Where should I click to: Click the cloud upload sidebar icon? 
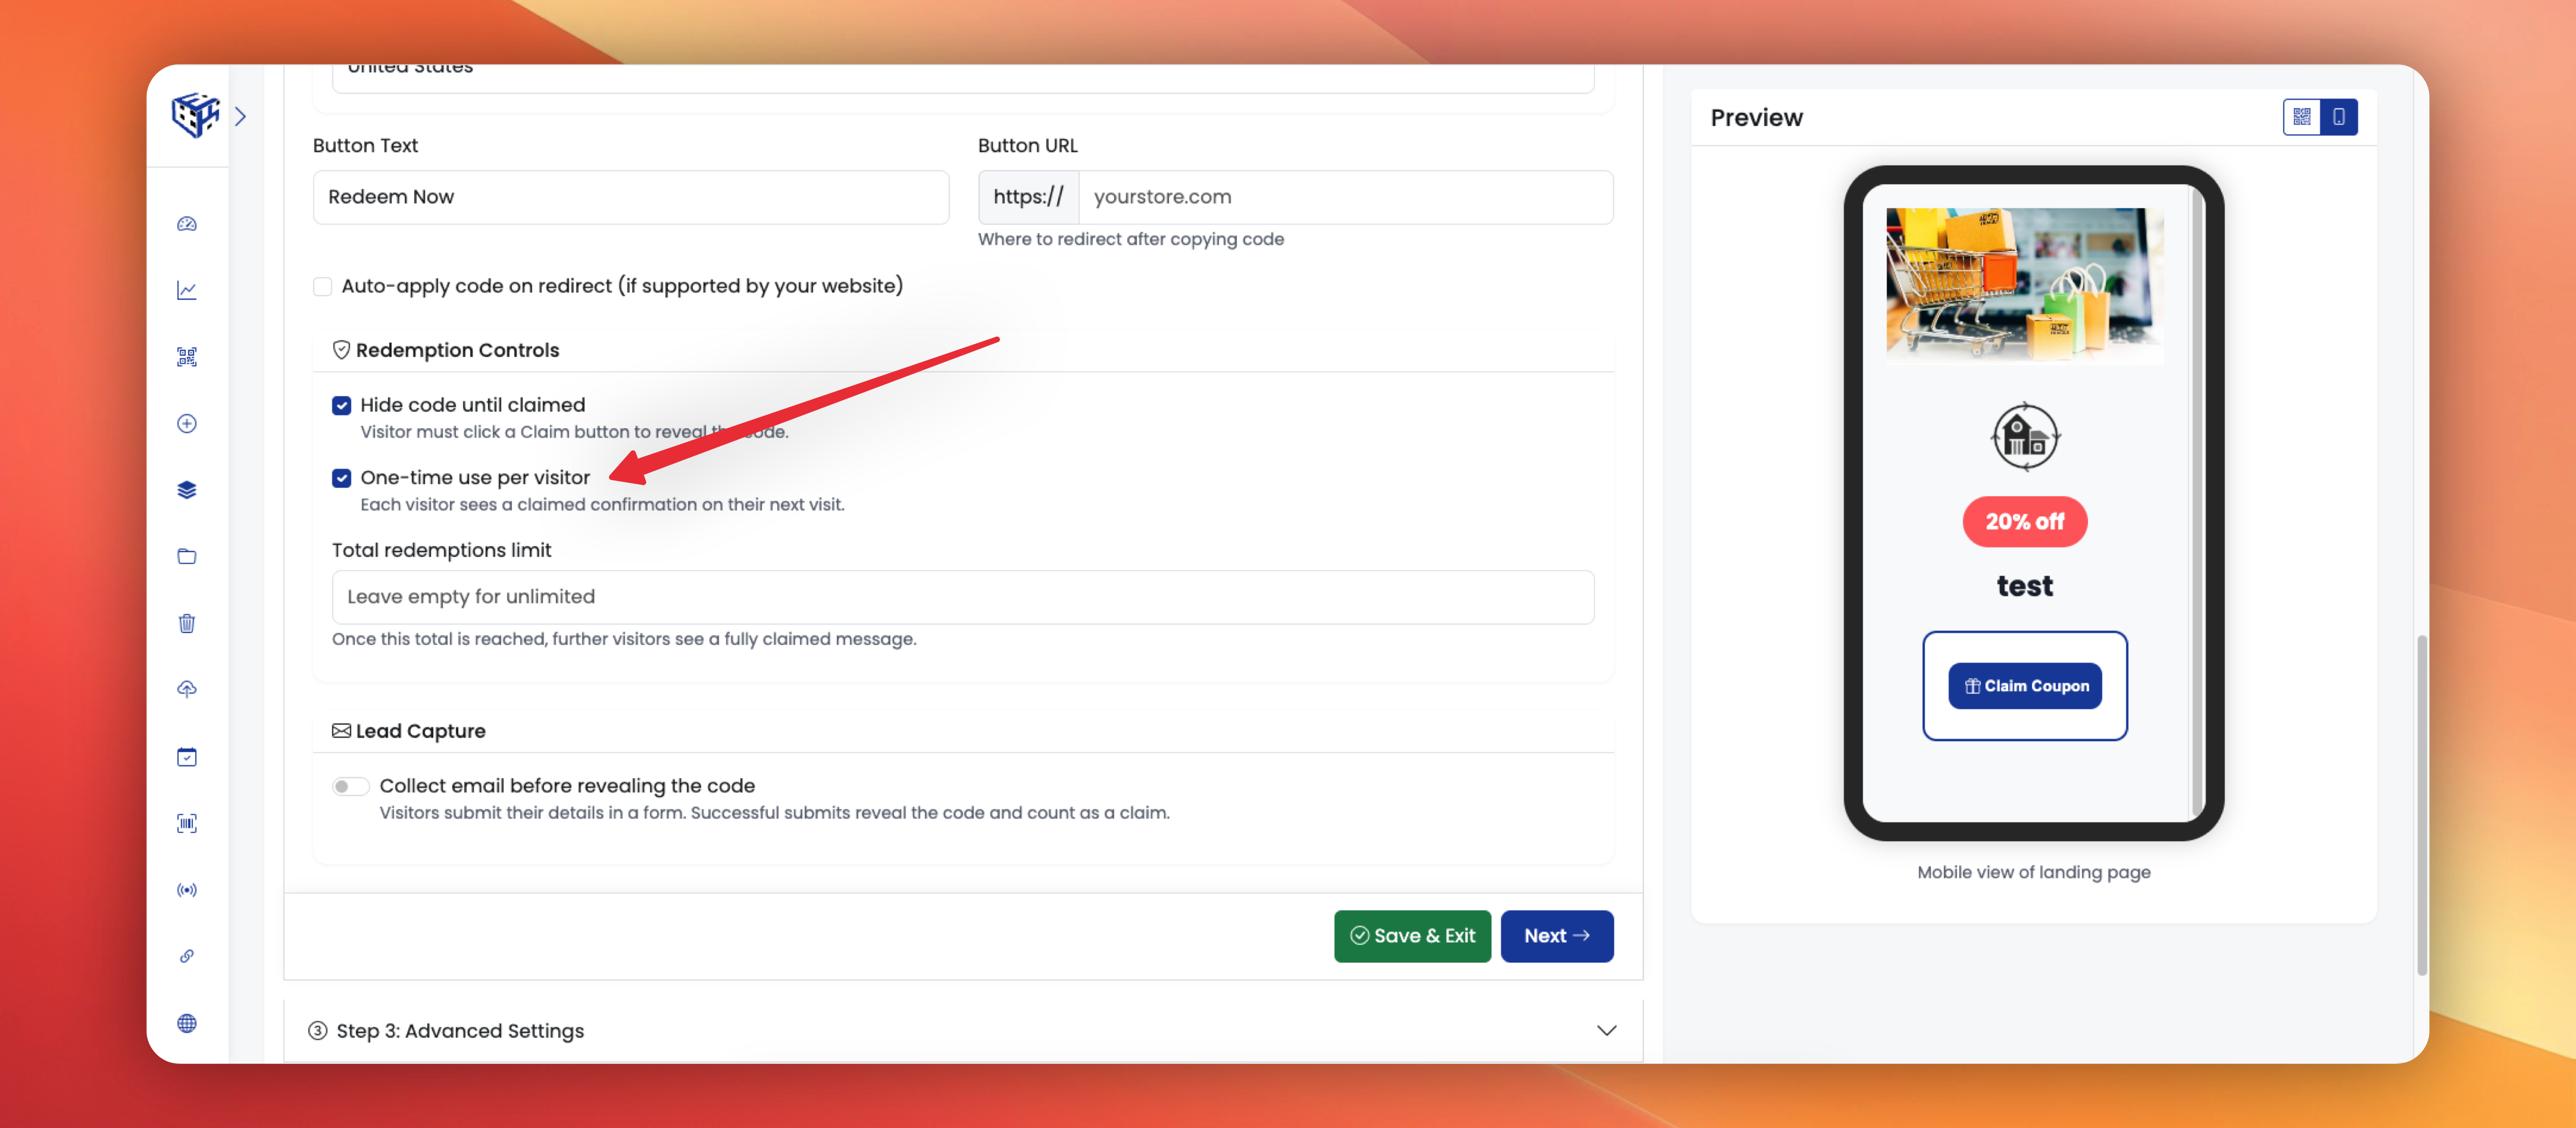tap(187, 689)
